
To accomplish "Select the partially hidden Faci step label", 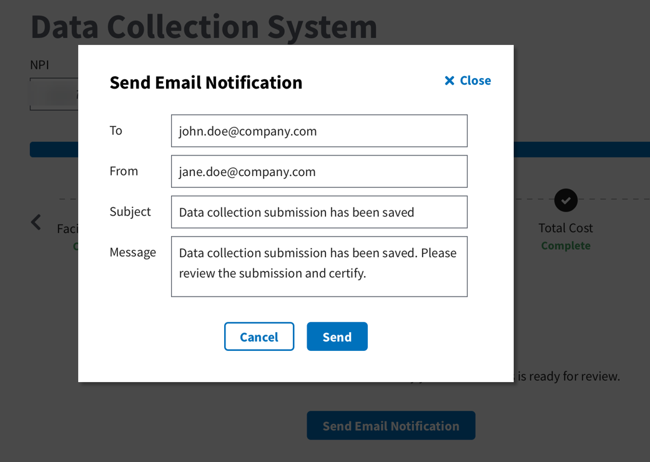I will coord(67,229).
